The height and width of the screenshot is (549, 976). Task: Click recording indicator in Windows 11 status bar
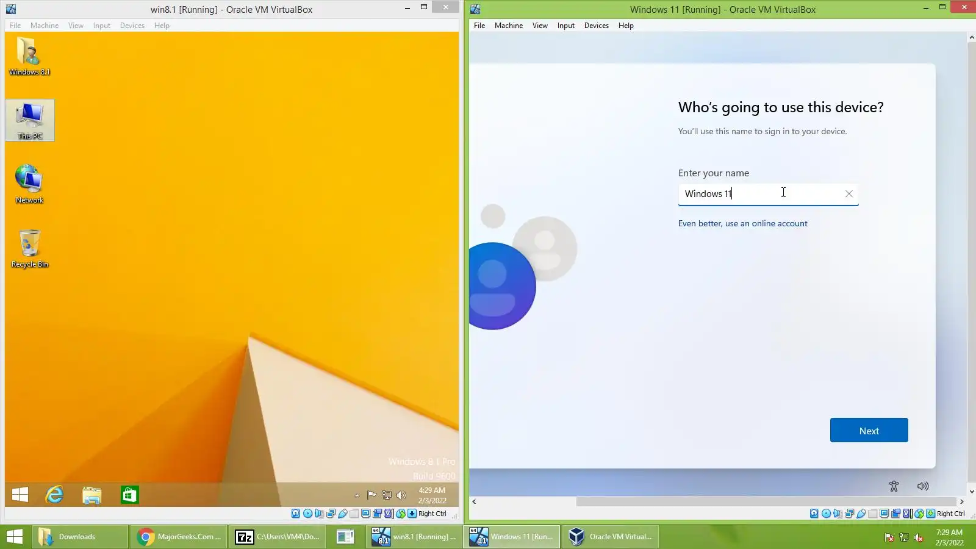[x=895, y=514]
